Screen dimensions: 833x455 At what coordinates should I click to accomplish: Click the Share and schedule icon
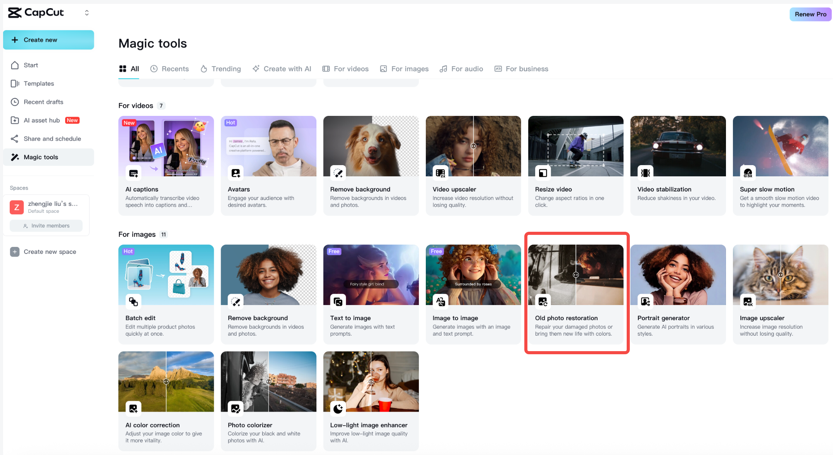(x=15, y=138)
